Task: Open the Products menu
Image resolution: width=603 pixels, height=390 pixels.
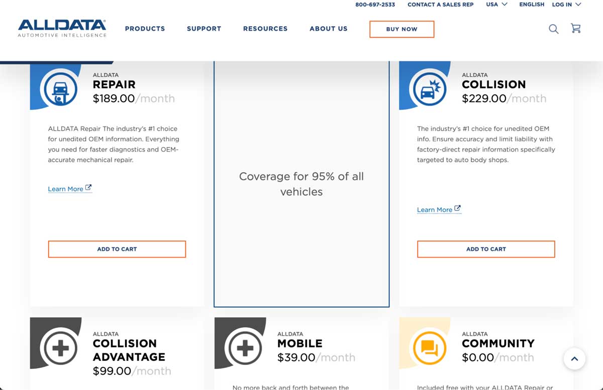Action: 145,29
